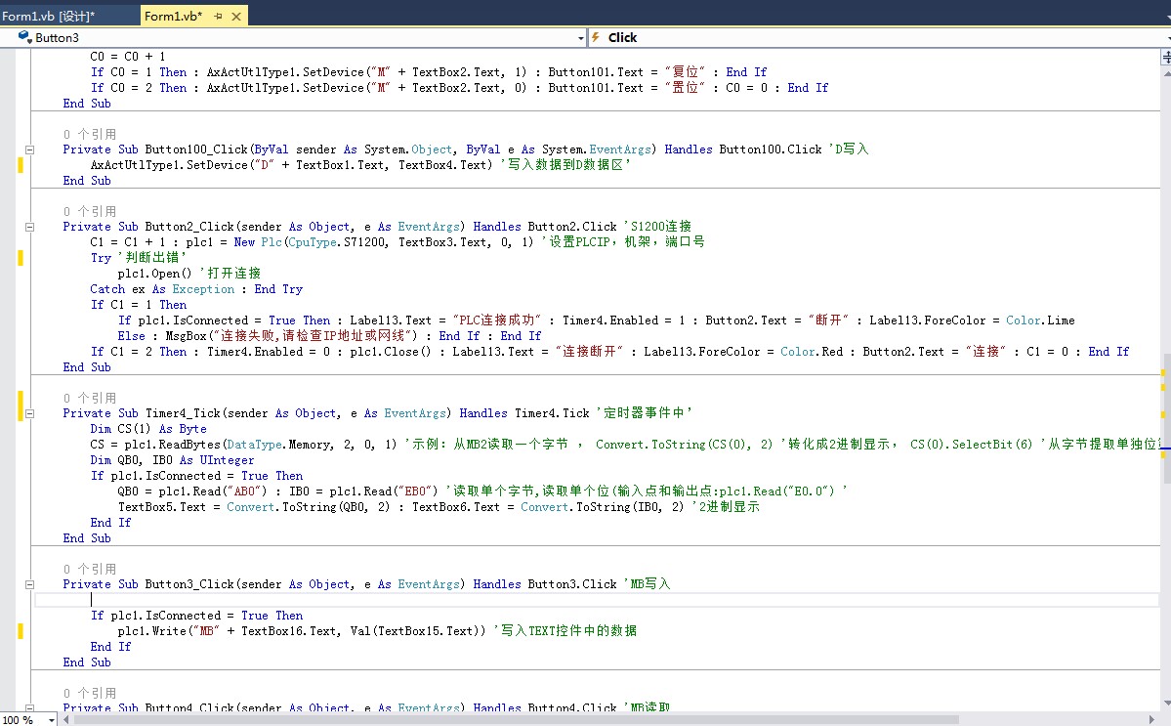Click references link above Timer4_Tick
This screenshot has width=1171, height=726.
click(90, 398)
